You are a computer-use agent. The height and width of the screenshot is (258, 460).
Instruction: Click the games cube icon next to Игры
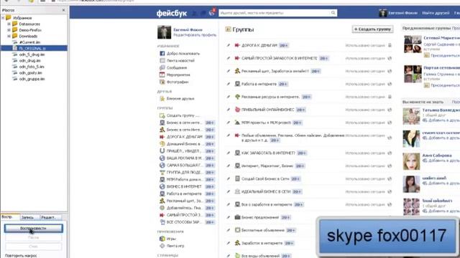[x=162, y=239]
